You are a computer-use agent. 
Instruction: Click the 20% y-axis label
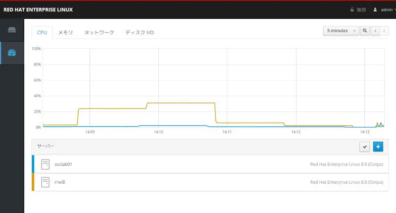pos(37,111)
